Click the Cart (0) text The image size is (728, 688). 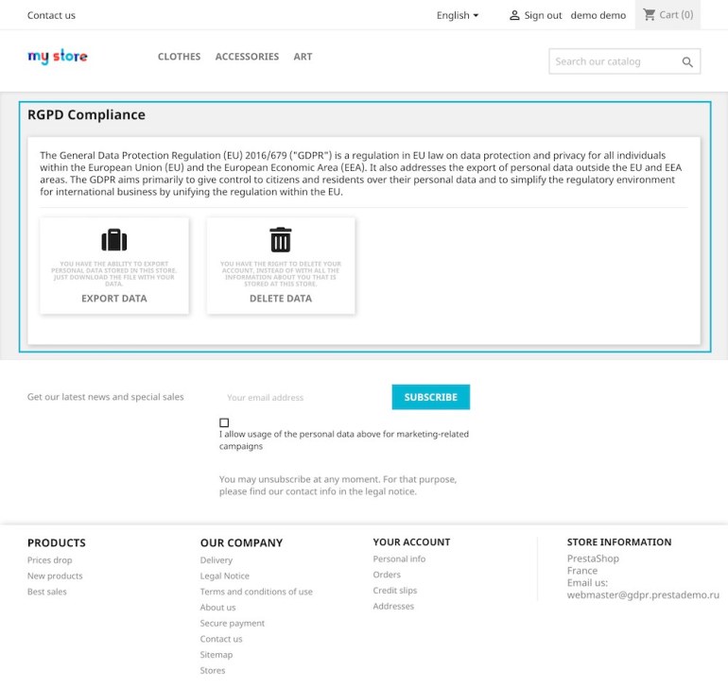click(x=676, y=15)
